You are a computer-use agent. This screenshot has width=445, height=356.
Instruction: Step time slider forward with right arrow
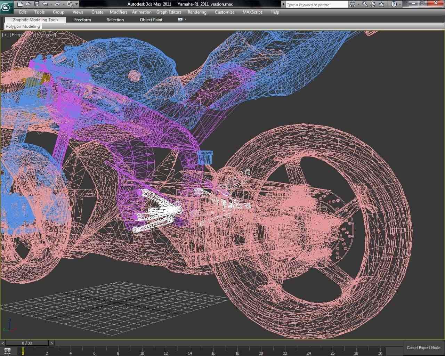point(52,343)
